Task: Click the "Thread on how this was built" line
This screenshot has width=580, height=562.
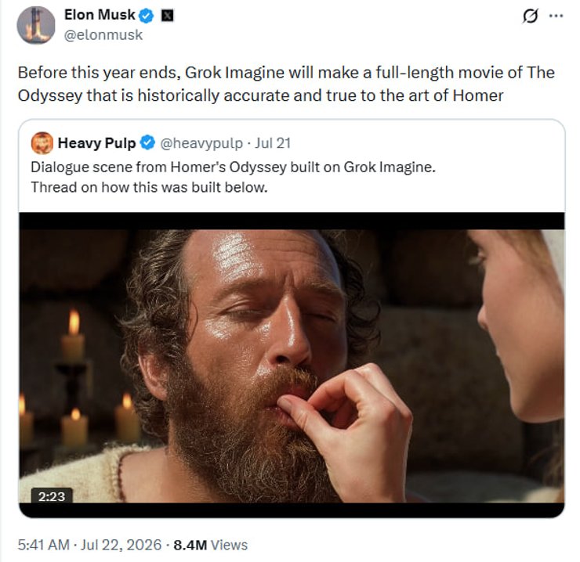Action: (x=149, y=187)
